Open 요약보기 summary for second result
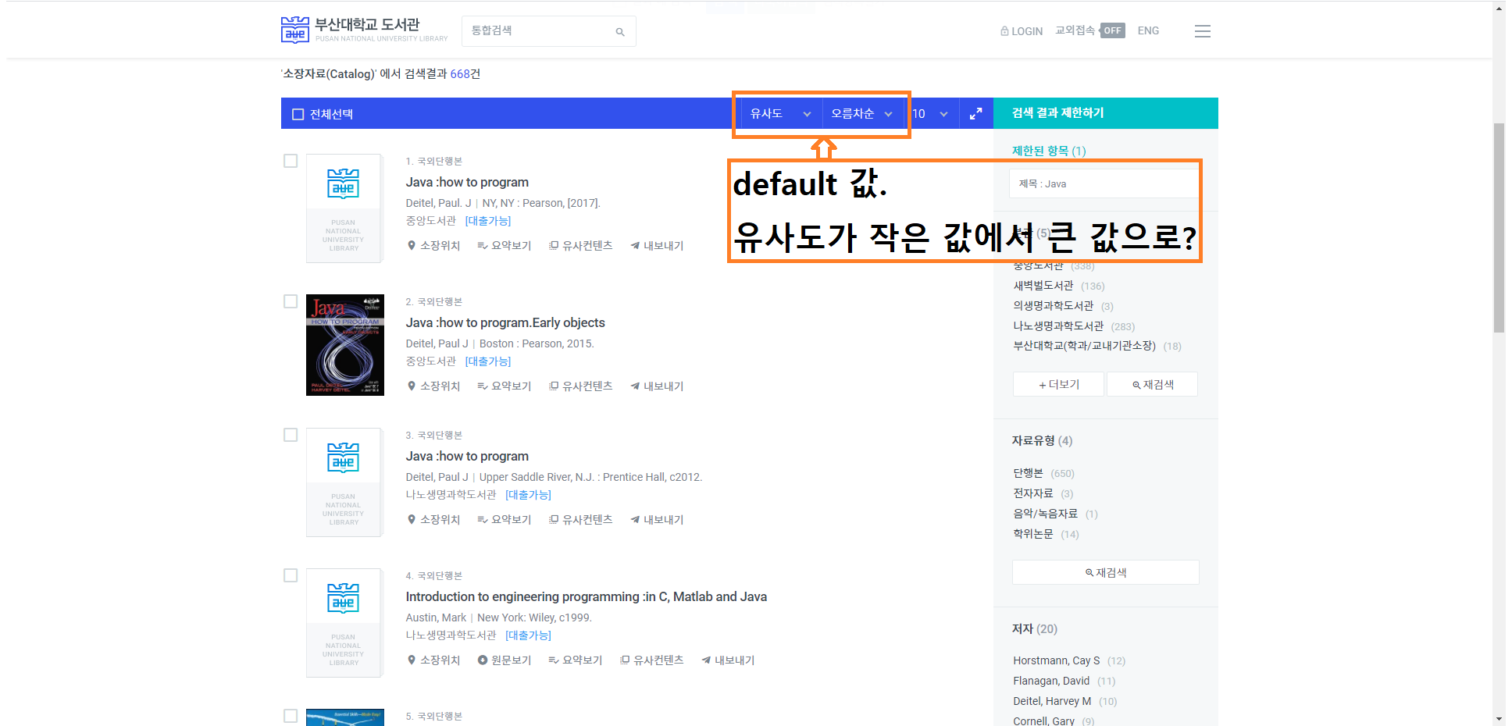The height and width of the screenshot is (726, 1512). 505,386
